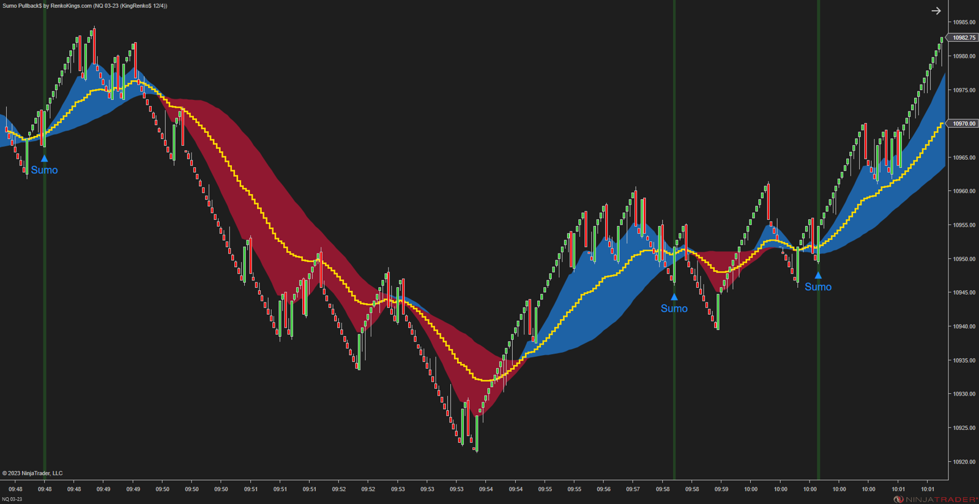Select the 09:56 time axis label

point(603,489)
